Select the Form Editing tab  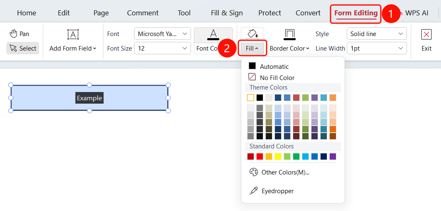(356, 13)
